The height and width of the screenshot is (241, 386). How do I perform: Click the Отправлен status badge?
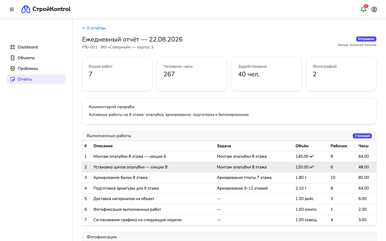(366, 39)
